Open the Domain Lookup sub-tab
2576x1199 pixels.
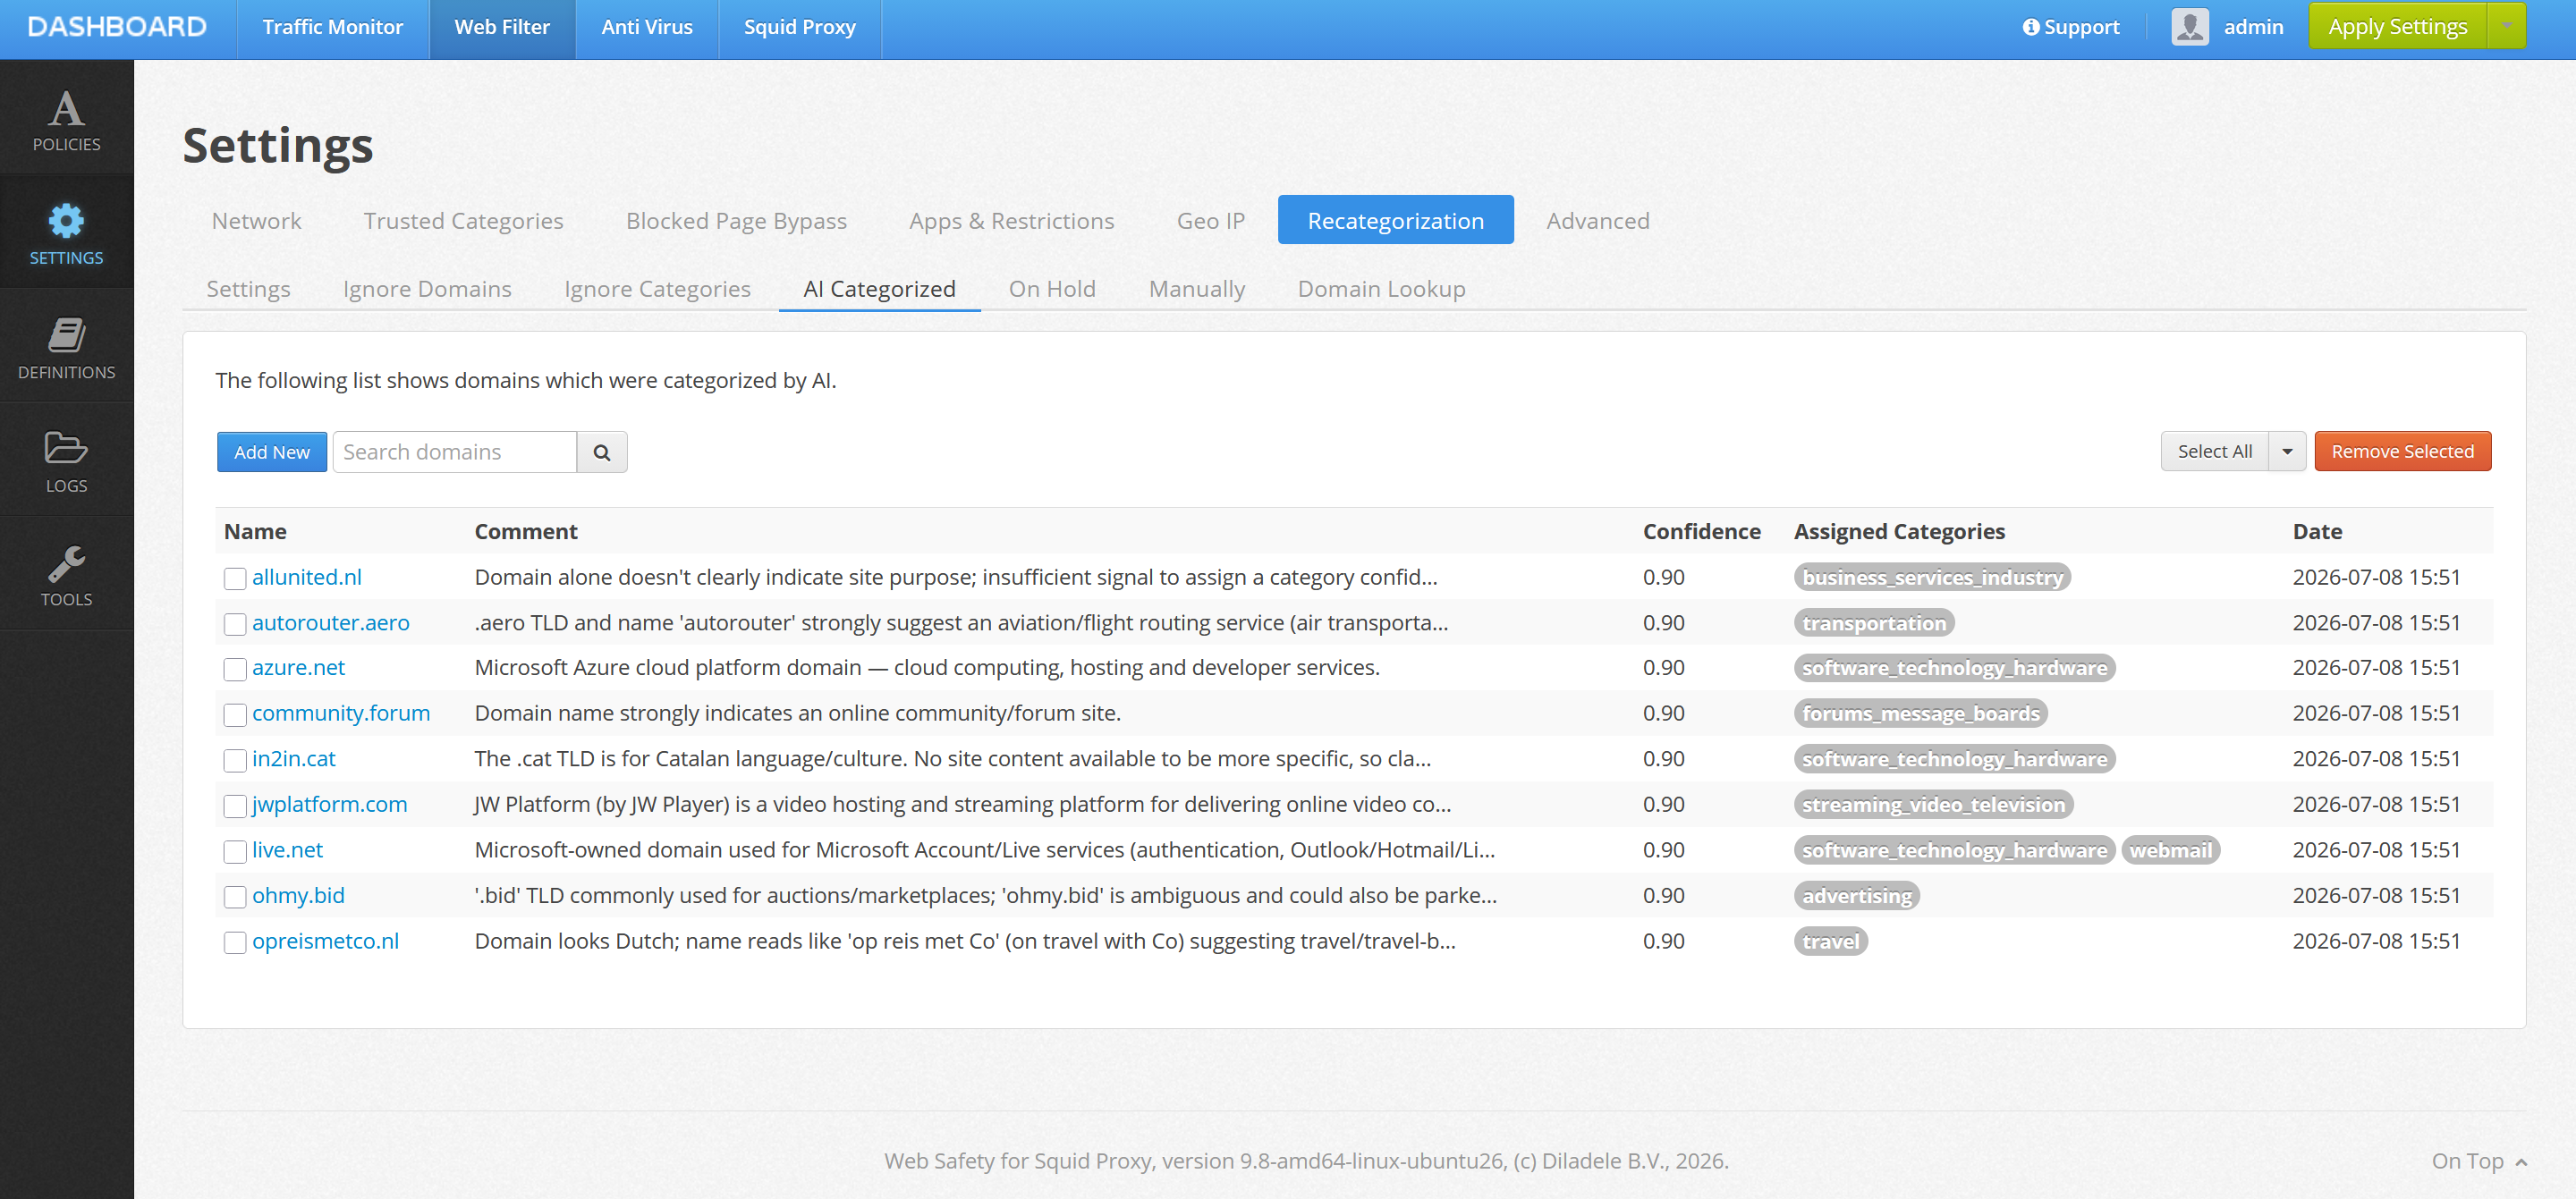[x=1381, y=288]
